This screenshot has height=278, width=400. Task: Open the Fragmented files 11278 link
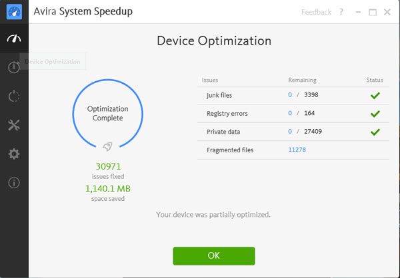[297, 150]
